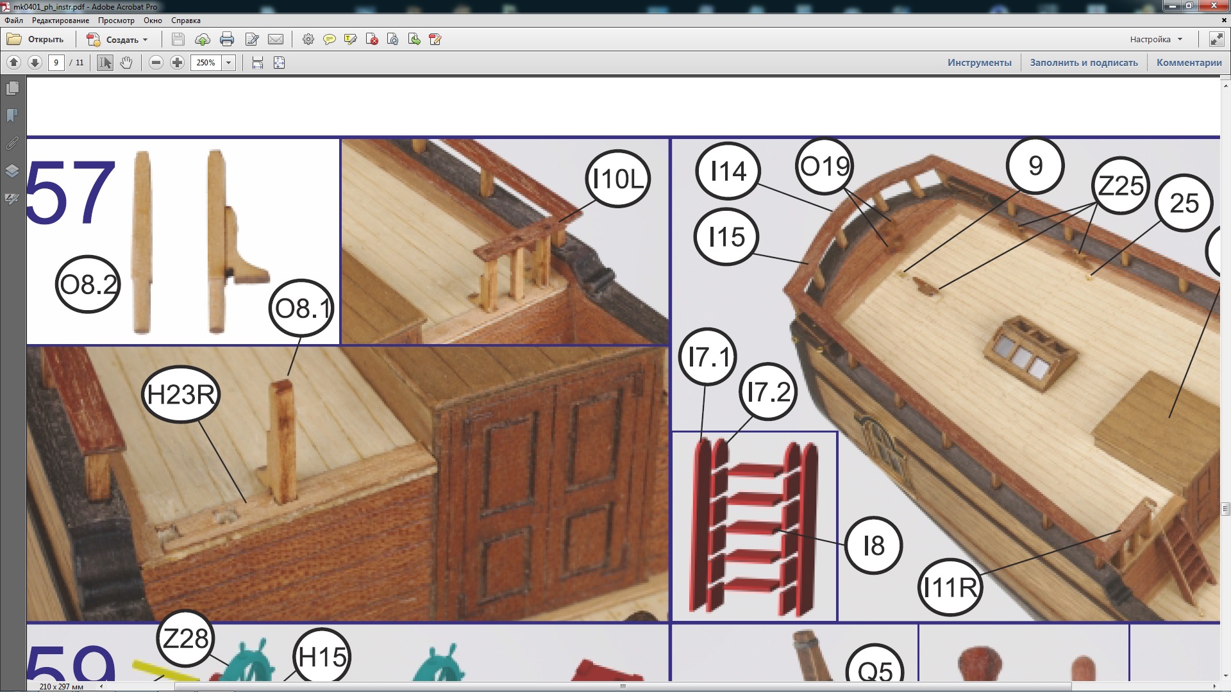Click the I8 part label
This screenshot has height=692, width=1231.
(874, 546)
